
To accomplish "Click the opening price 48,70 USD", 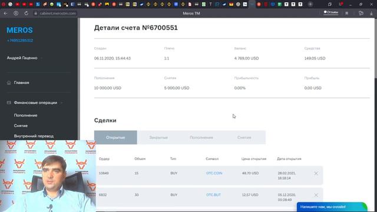I will tap(250, 173).
